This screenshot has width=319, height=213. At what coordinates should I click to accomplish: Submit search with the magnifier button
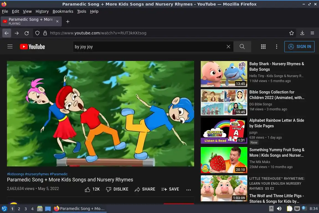242,47
